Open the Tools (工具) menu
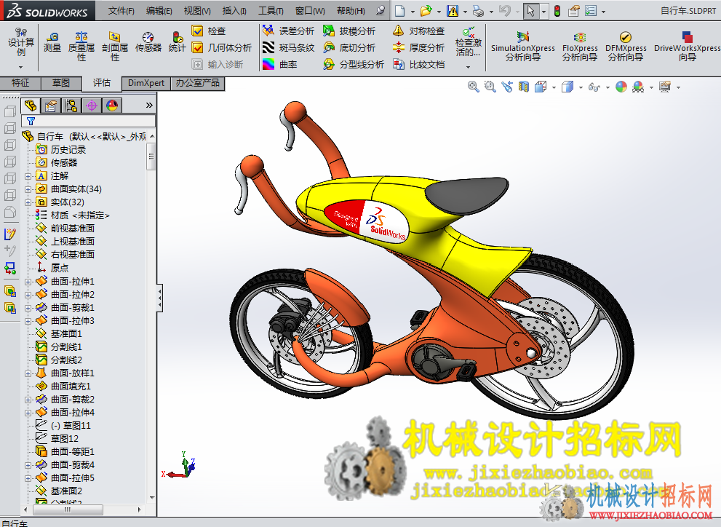721x527 pixels. [x=271, y=11]
